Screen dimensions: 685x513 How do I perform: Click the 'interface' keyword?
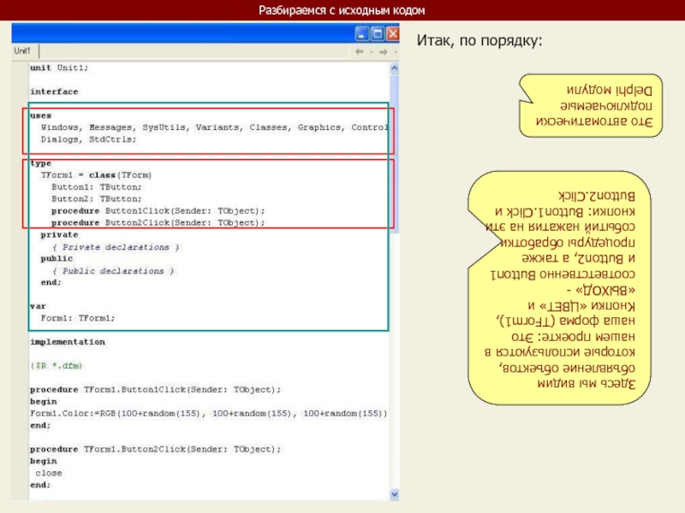(x=54, y=91)
